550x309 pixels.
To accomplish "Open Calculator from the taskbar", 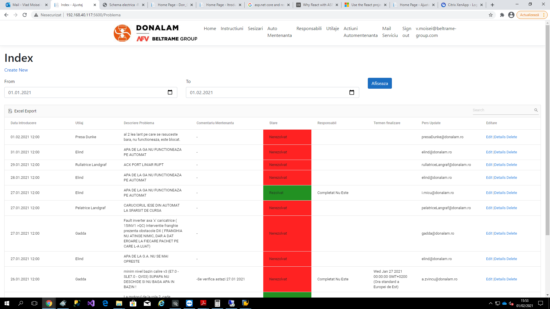I will (217, 303).
